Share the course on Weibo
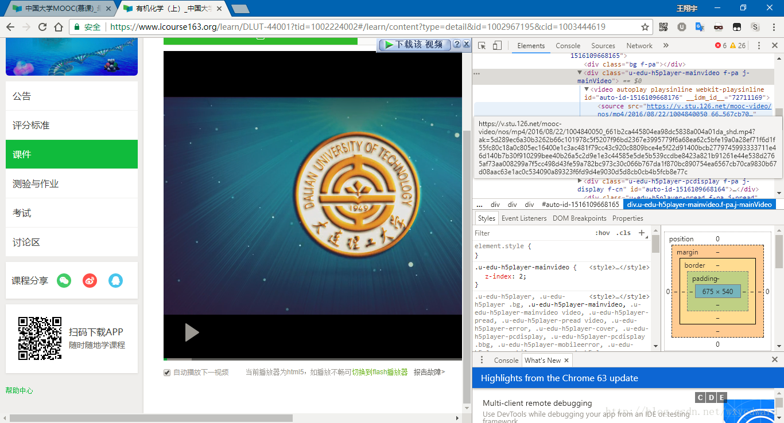The width and height of the screenshot is (784, 423). (x=90, y=281)
